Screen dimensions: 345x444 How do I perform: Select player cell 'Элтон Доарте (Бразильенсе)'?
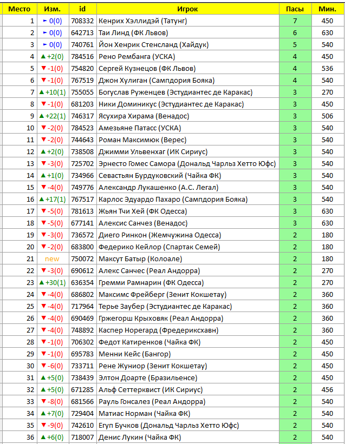click(x=188, y=377)
